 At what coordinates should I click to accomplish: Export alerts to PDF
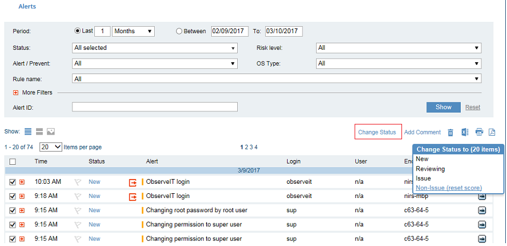click(492, 132)
